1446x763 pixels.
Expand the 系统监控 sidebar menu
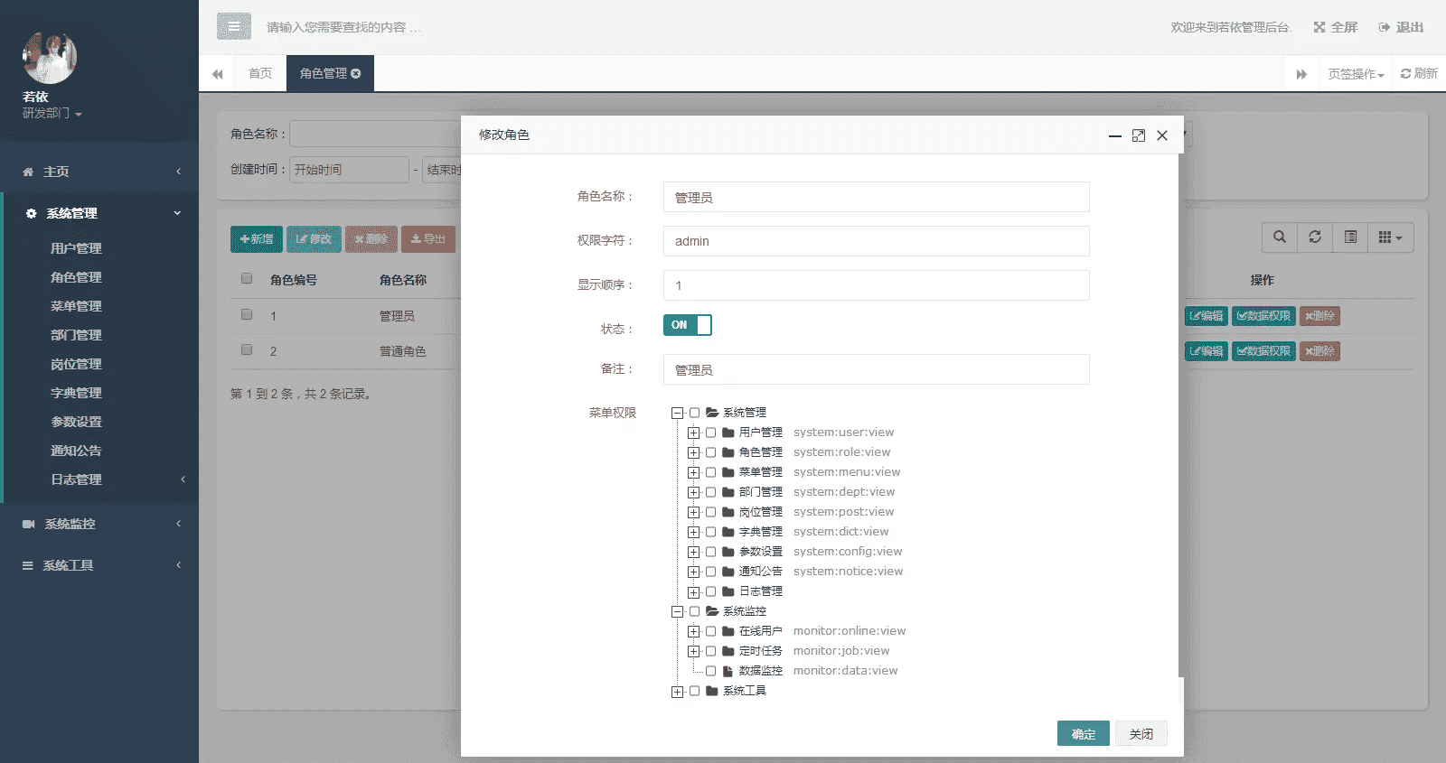(x=99, y=524)
